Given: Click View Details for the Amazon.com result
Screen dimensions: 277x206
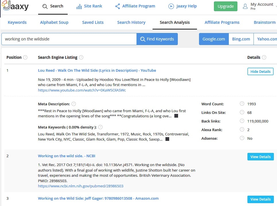Looking at the screenshot, I should 261,199.
